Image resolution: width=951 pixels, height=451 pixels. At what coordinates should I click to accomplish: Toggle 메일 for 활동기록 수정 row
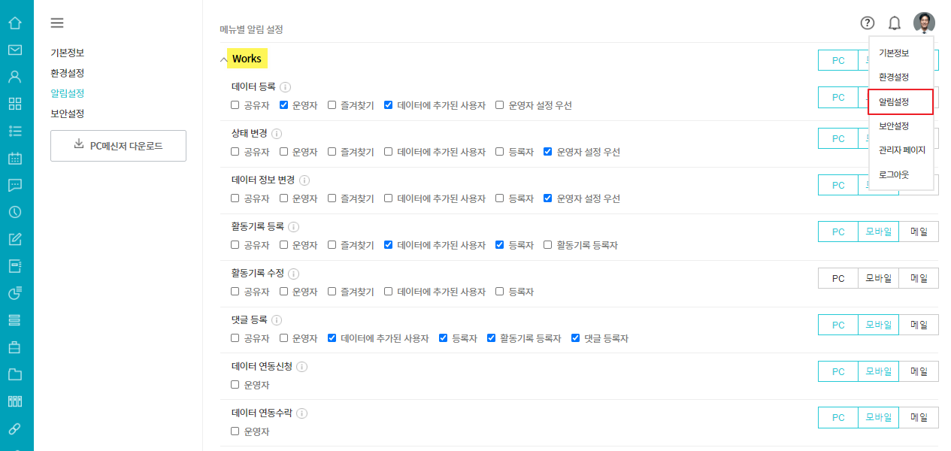(x=919, y=278)
